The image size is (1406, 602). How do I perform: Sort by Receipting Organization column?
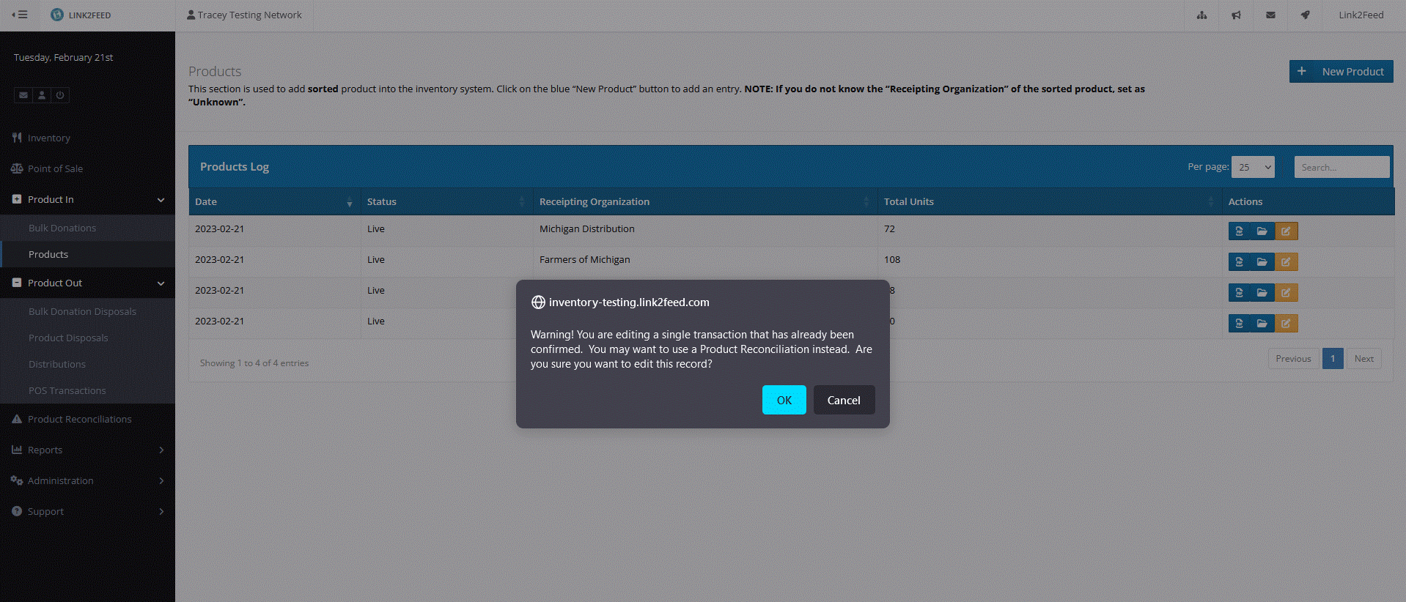pos(705,201)
